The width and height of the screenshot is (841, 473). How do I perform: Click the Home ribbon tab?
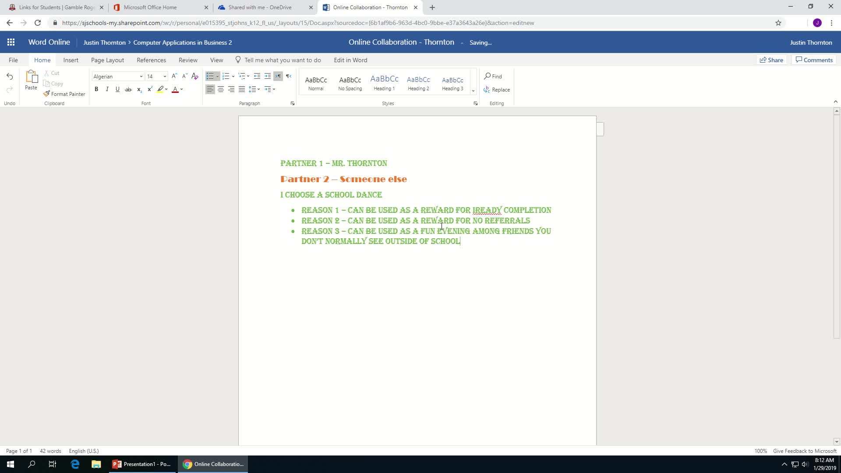pos(42,60)
